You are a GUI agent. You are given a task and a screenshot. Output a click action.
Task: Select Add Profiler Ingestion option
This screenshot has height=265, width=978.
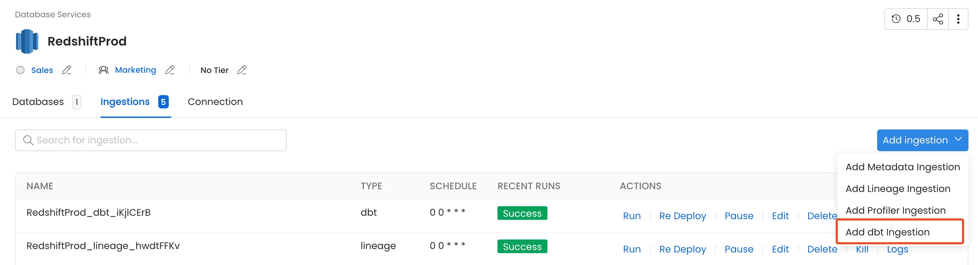click(895, 210)
